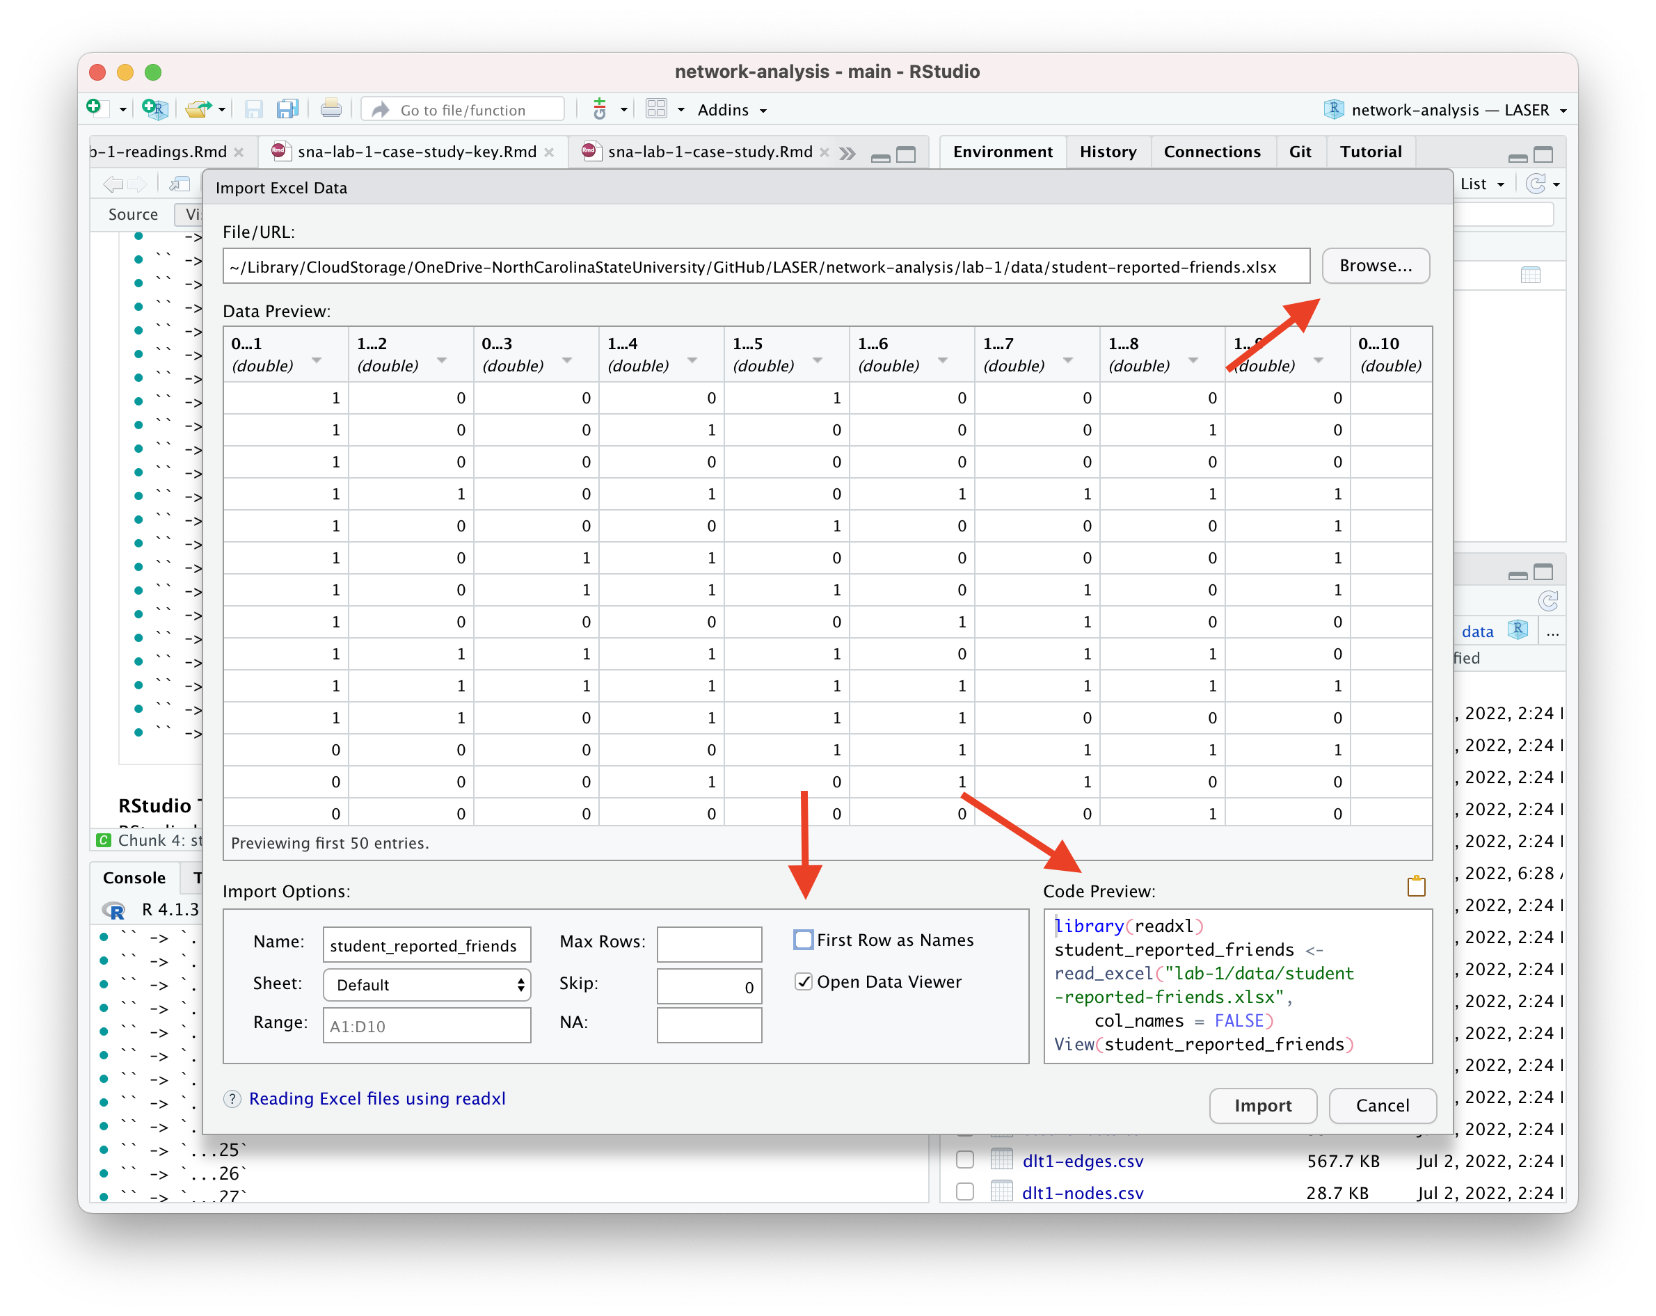Screen dimensions: 1656x1316
Task: Switch to the Connections tab
Action: [x=1211, y=151]
